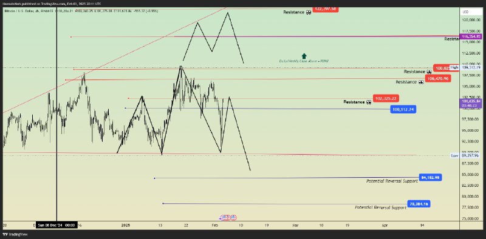
Task: Click the current price label 101,635.84
Action: pyautogui.click(x=471, y=103)
